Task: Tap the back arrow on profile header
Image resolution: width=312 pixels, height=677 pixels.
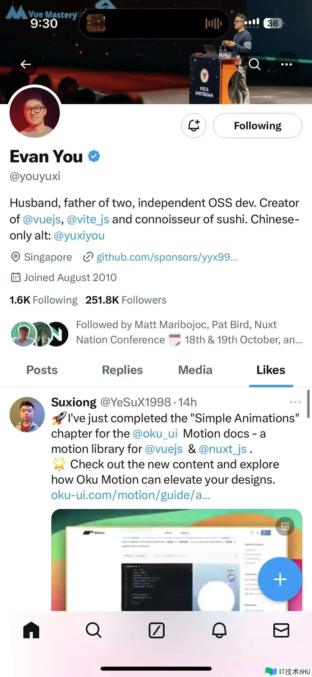Action: (x=26, y=64)
